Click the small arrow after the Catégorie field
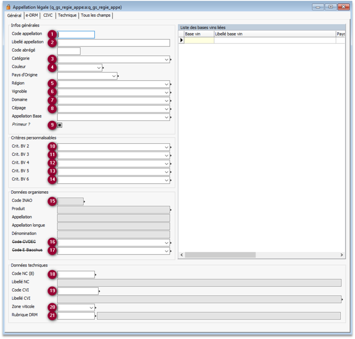This screenshot has height=339, width=355. pos(171,60)
